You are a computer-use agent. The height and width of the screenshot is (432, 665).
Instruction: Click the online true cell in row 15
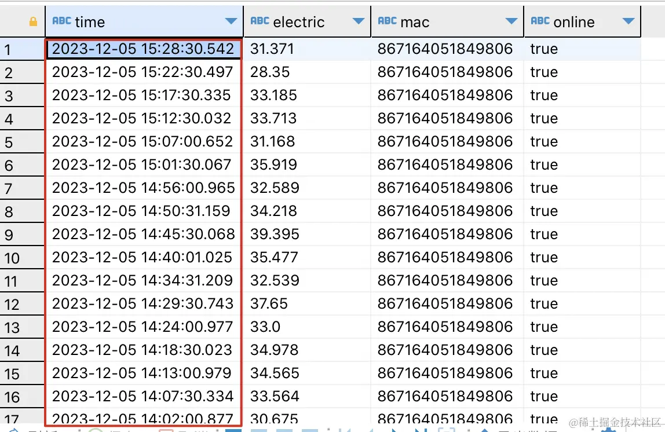(582, 373)
